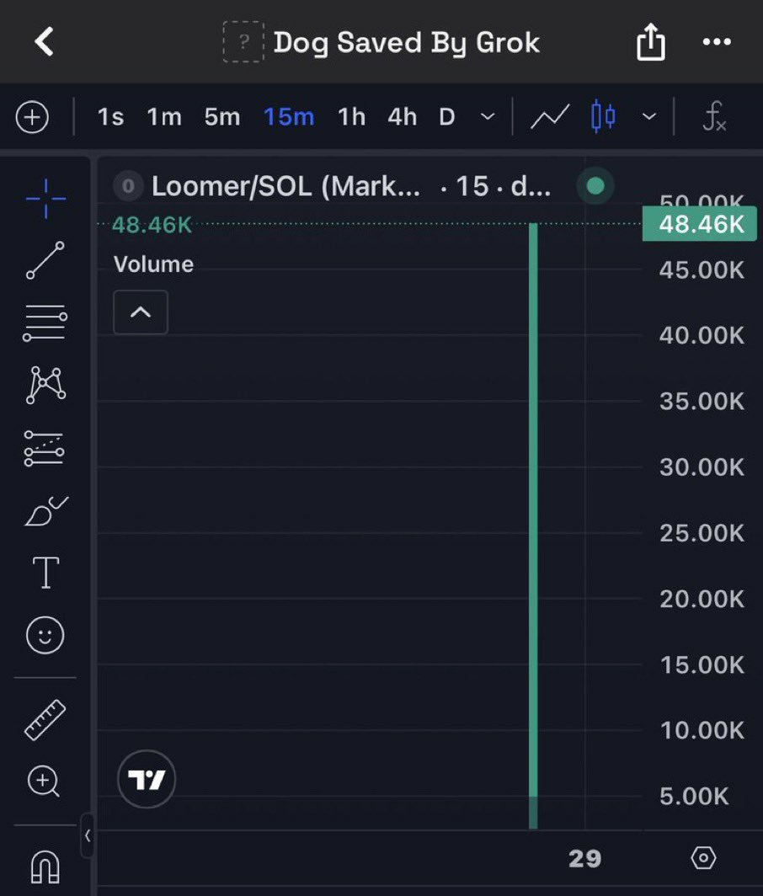Tap the token placeholder icon beside Dog Saved By Grok
The image size is (763, 896).
(x=243, y=42)
